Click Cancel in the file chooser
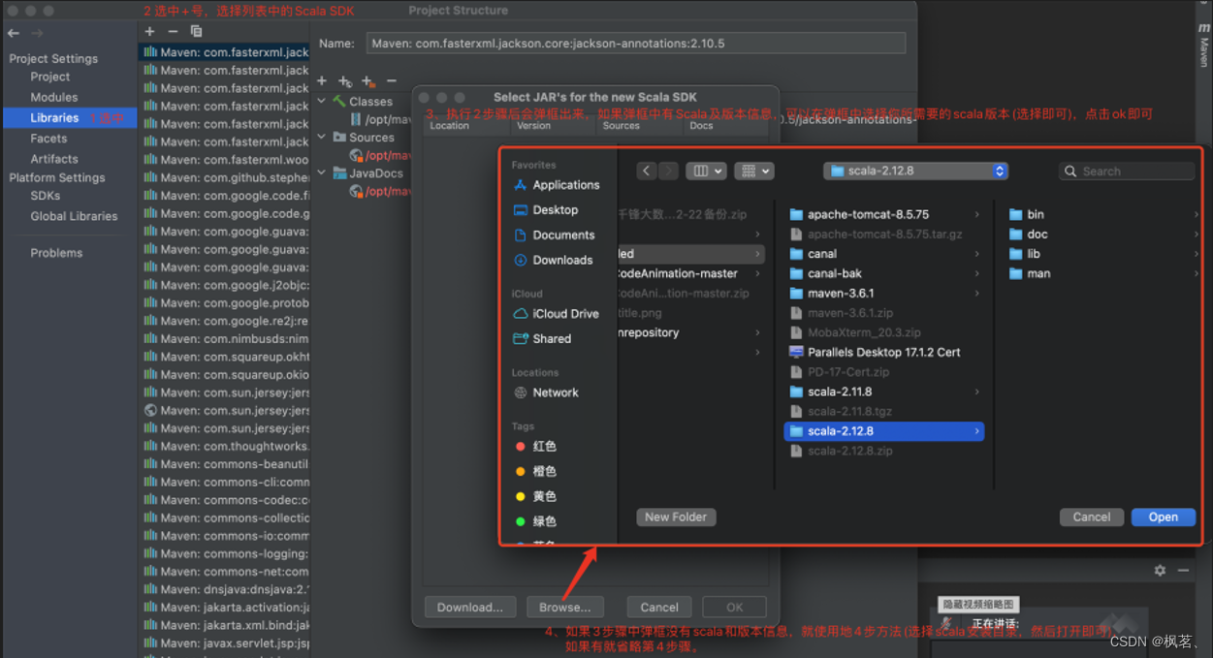1213x658 pixels. point(1092,517)
